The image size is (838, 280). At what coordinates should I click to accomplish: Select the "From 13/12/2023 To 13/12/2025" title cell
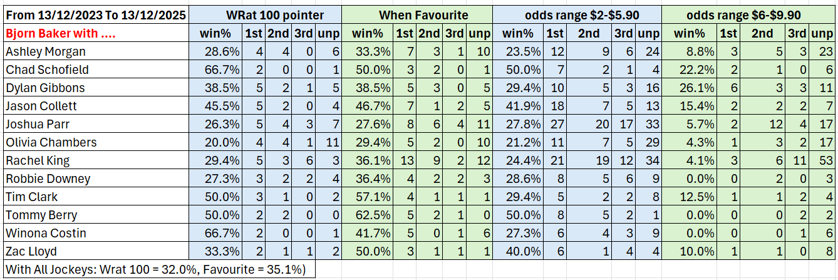tap(94, 14)
